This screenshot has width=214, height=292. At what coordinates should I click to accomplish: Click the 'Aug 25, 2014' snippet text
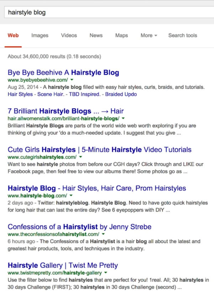[23, 87]
